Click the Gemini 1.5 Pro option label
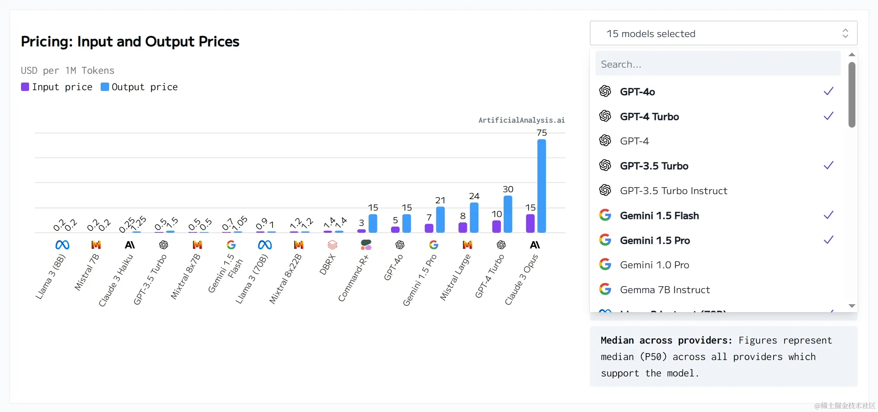 click(655, 240)
